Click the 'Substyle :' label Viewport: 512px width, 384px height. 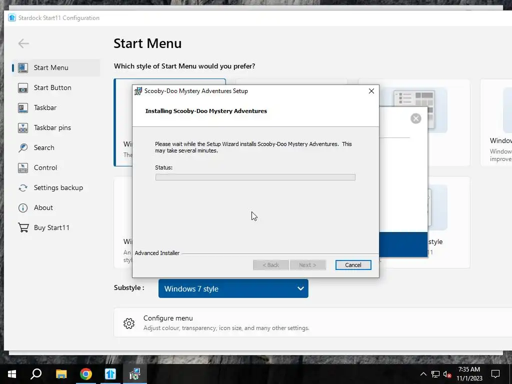click(x=129, y=287)
